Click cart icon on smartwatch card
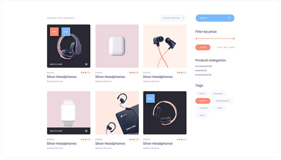The width and height of the screenshot is (281, 160). [86, 131]
